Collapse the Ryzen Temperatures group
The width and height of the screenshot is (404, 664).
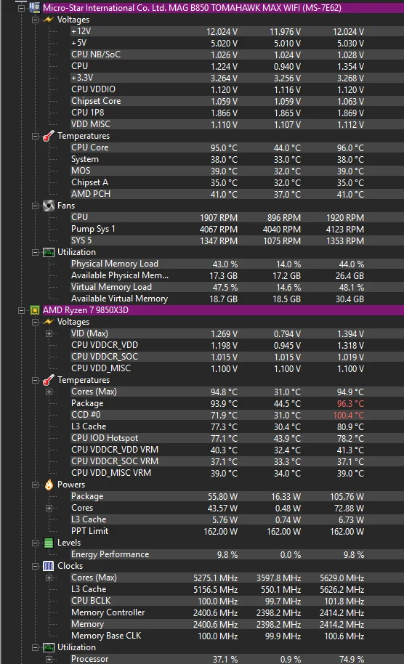pyautogui.click(x=35, y=380)
